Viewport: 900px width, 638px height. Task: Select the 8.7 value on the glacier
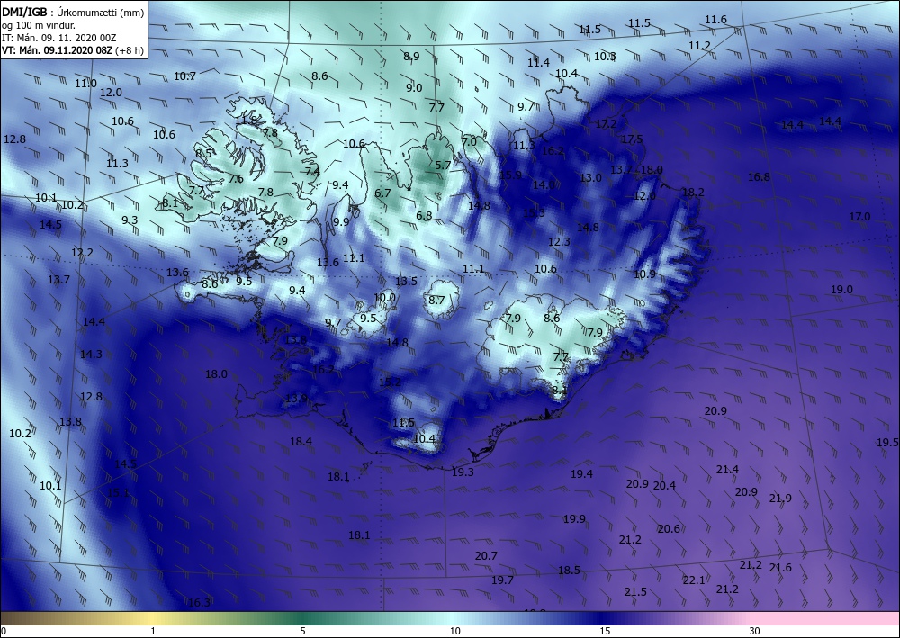(436, 300)
